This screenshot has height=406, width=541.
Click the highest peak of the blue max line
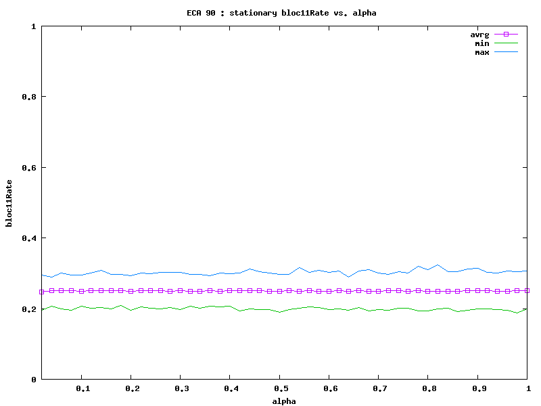(438, 265)
